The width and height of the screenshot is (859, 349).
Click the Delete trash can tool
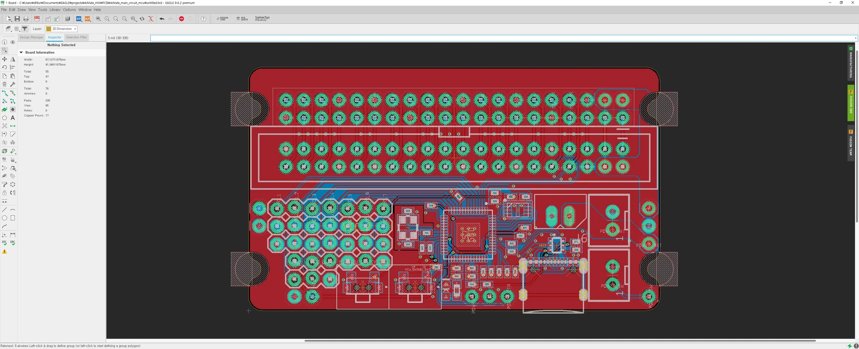4,84
